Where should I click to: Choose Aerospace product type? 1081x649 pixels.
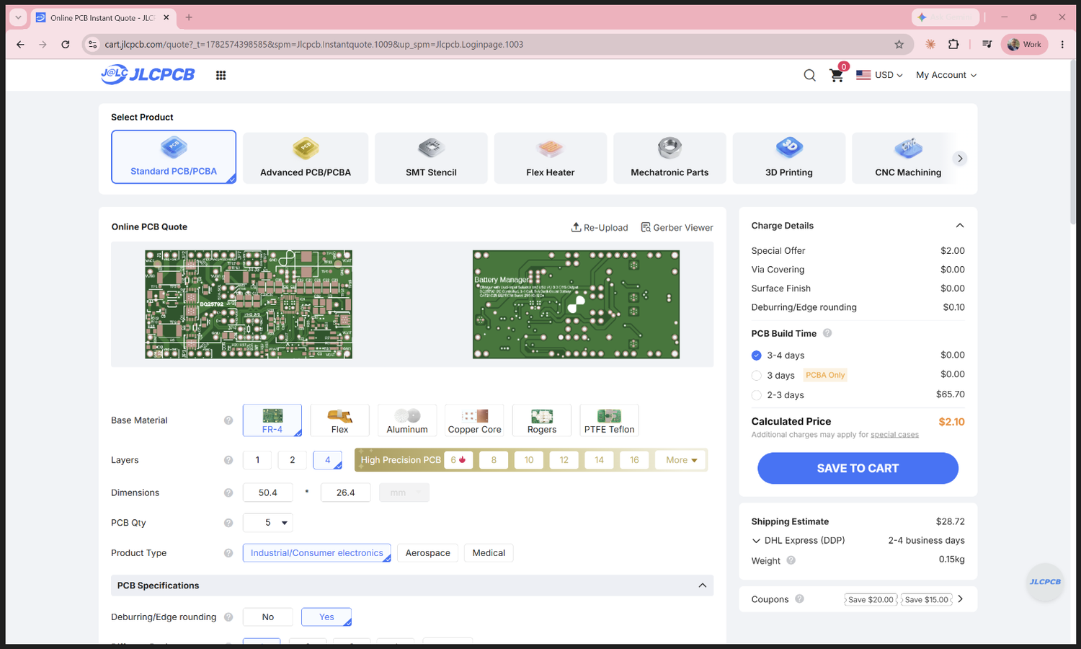point(428,553)
